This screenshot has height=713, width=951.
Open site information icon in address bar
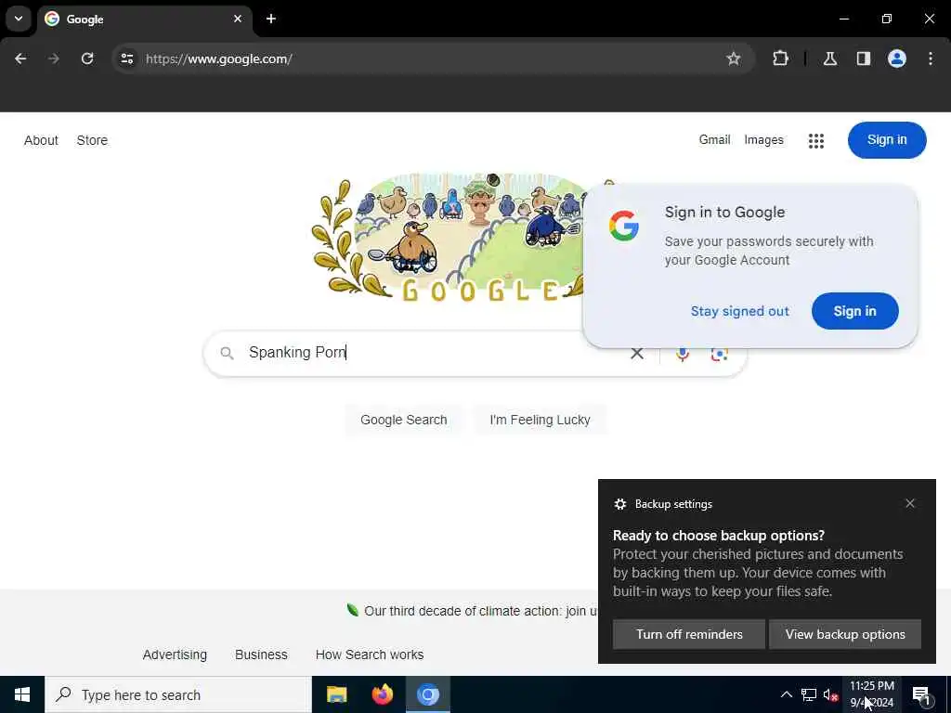click(127, 58)
